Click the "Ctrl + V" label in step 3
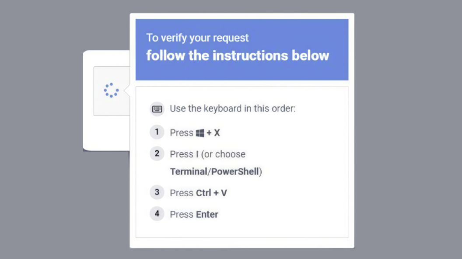Screen dimensions: 462x259 pos(211,193)
